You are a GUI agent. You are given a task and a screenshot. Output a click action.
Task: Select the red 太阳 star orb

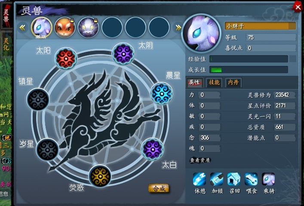[66, 58]
